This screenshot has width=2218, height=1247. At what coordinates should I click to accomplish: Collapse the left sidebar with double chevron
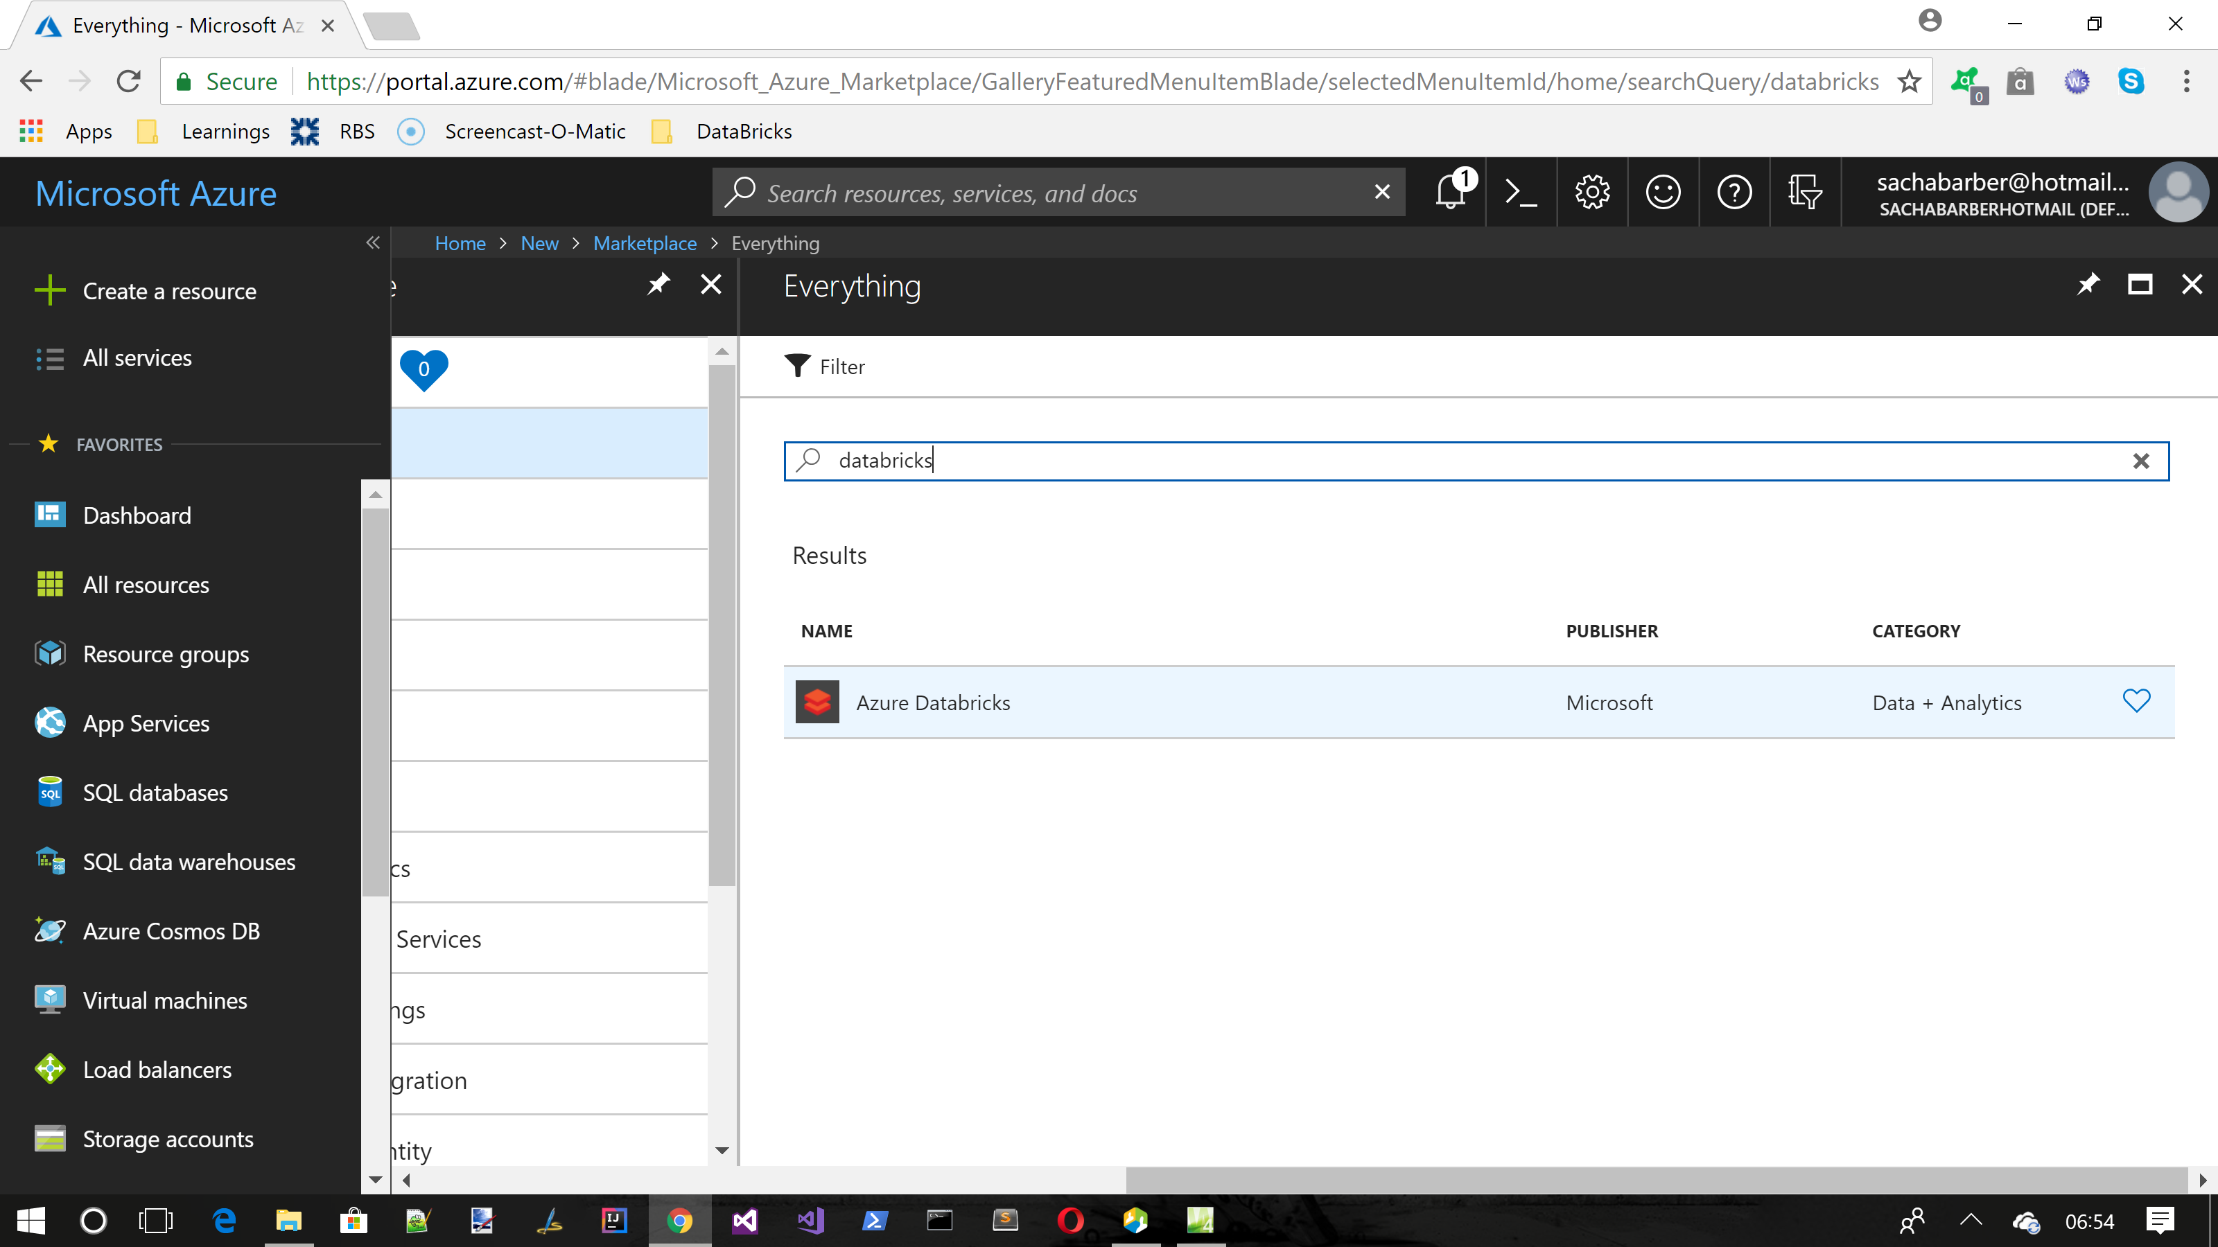point(373,242)
